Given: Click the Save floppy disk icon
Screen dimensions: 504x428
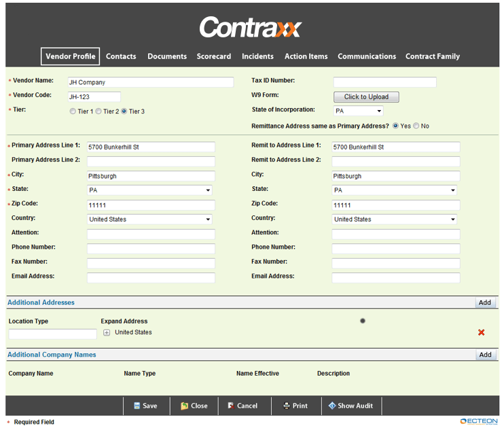Looking at the screenshot, I should 137,406.
